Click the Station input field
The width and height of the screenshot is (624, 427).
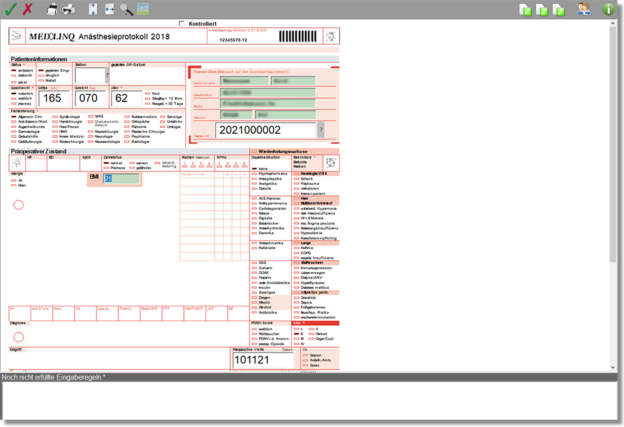pyautogui.click(x=90, y=75)
